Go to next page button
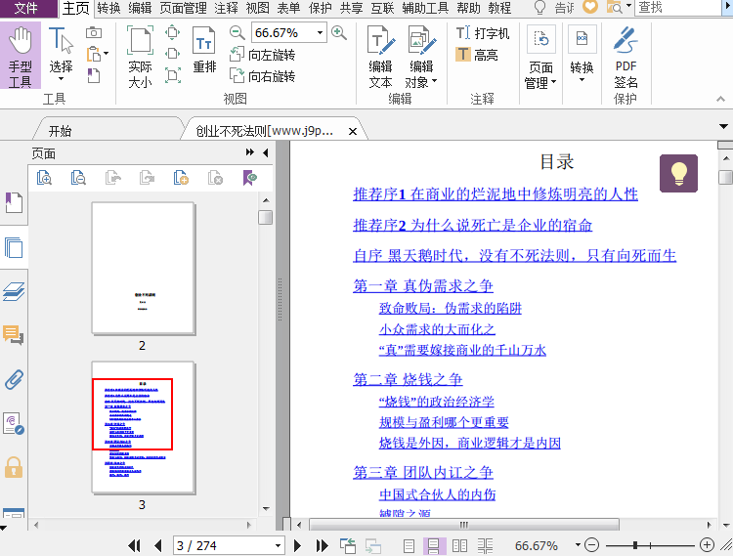This screenshot has height=556, width=733. tap(297, 545)
